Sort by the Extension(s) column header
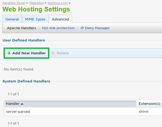The image size is (162, 127). point(149,104)
